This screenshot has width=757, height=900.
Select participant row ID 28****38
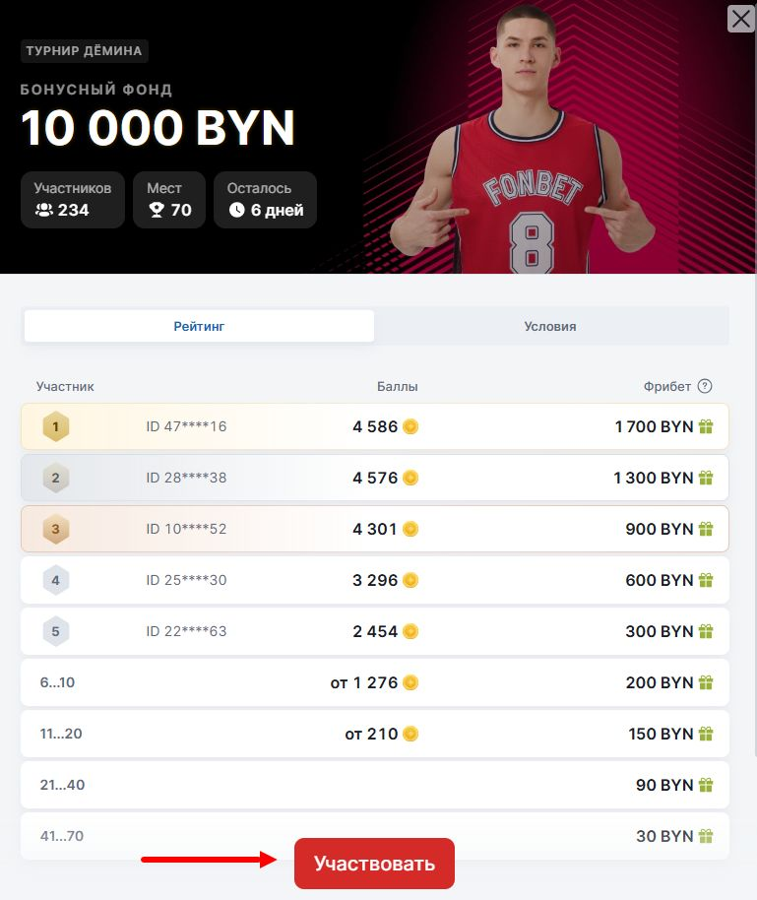pos(374,479)
